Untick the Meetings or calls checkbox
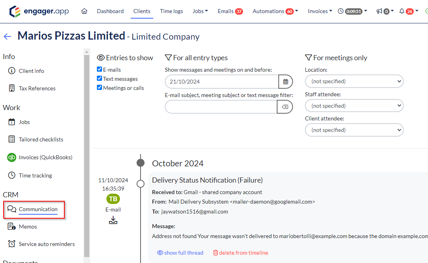The width and height of the screenshot is (428, 263). [99, 88]
